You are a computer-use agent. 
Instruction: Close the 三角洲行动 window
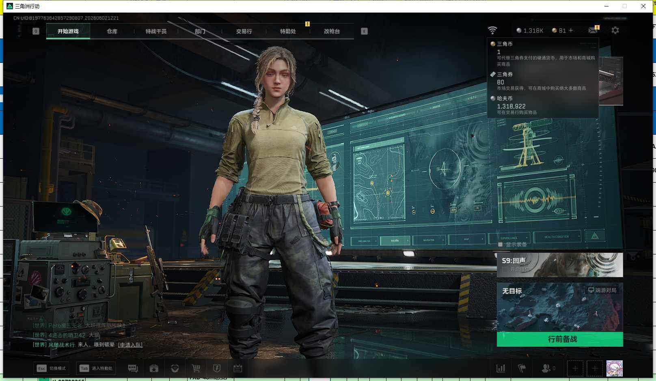click(643, 6)
